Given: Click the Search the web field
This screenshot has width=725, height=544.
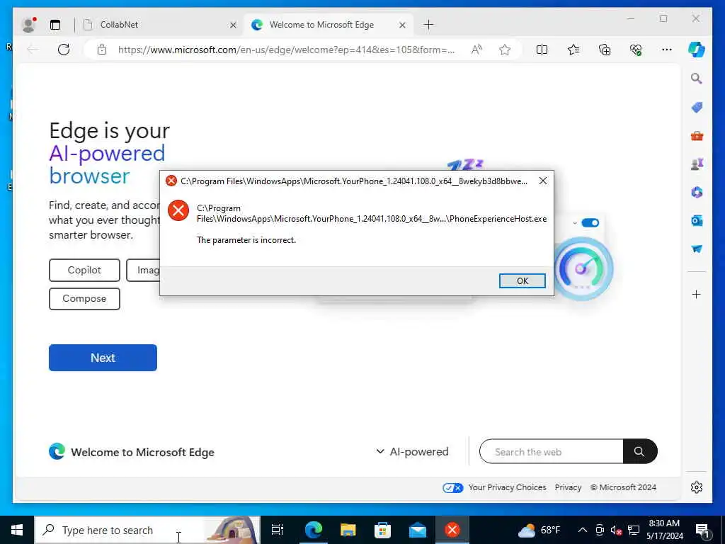Looking at the screenshot, I should 551,451.
